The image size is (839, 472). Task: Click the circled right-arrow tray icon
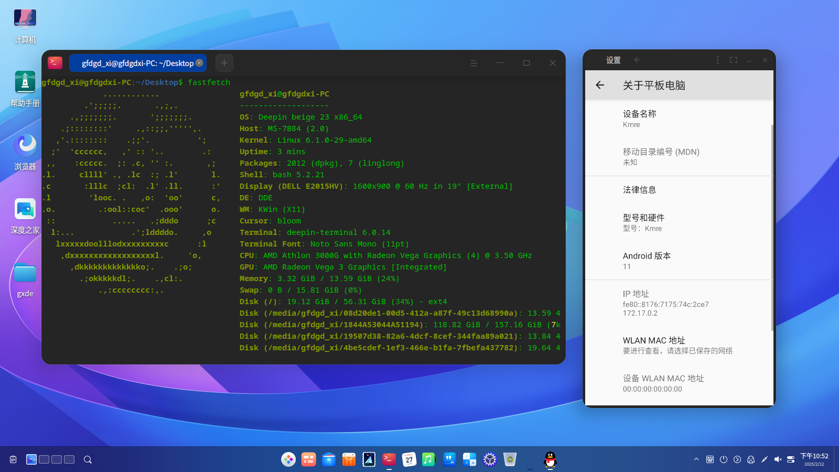pyautogui.click(x=737, y=459)
